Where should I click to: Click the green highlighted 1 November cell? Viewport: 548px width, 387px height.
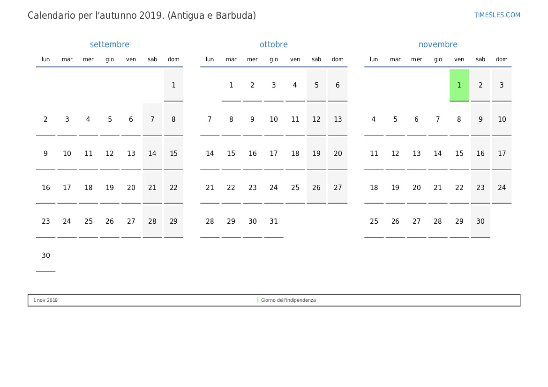click(459, 85)
